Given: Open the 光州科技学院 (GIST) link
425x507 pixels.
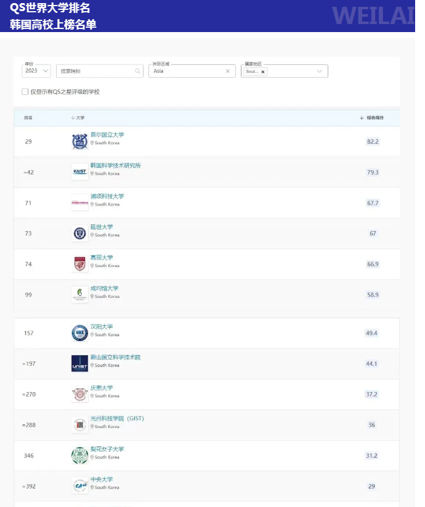Looking at the screenshot, I should (x=117, y=418).
